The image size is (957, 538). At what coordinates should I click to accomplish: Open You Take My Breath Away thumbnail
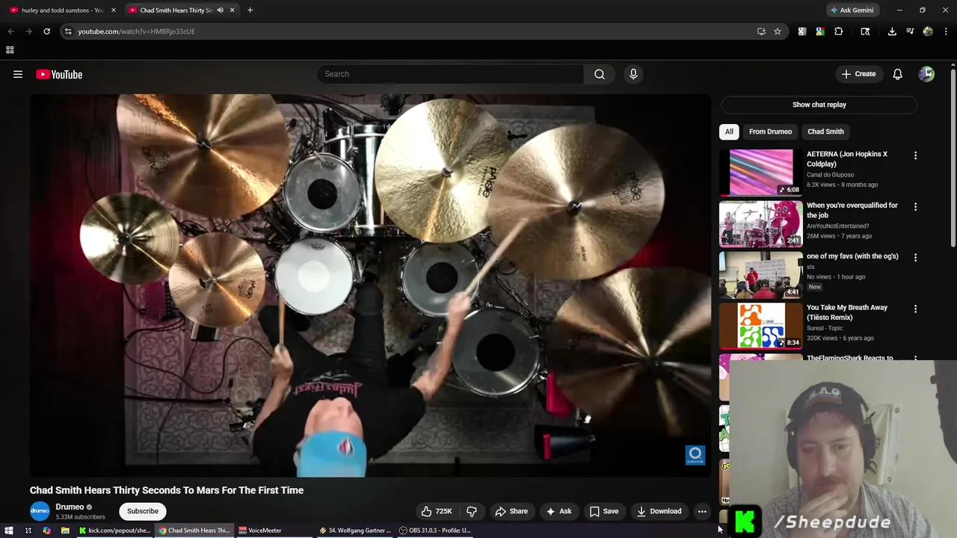[761, 326]
